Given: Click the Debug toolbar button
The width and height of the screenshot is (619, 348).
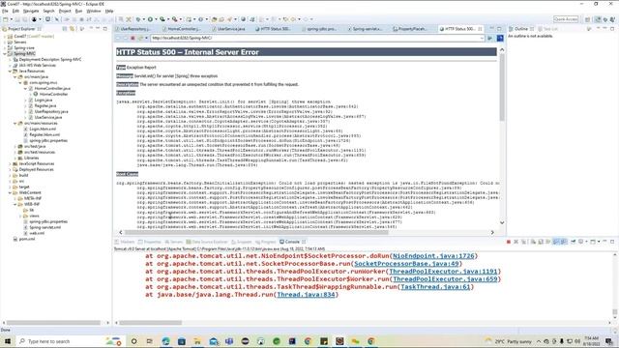Looking at the screenshot, I should click(x=137, y=19).
